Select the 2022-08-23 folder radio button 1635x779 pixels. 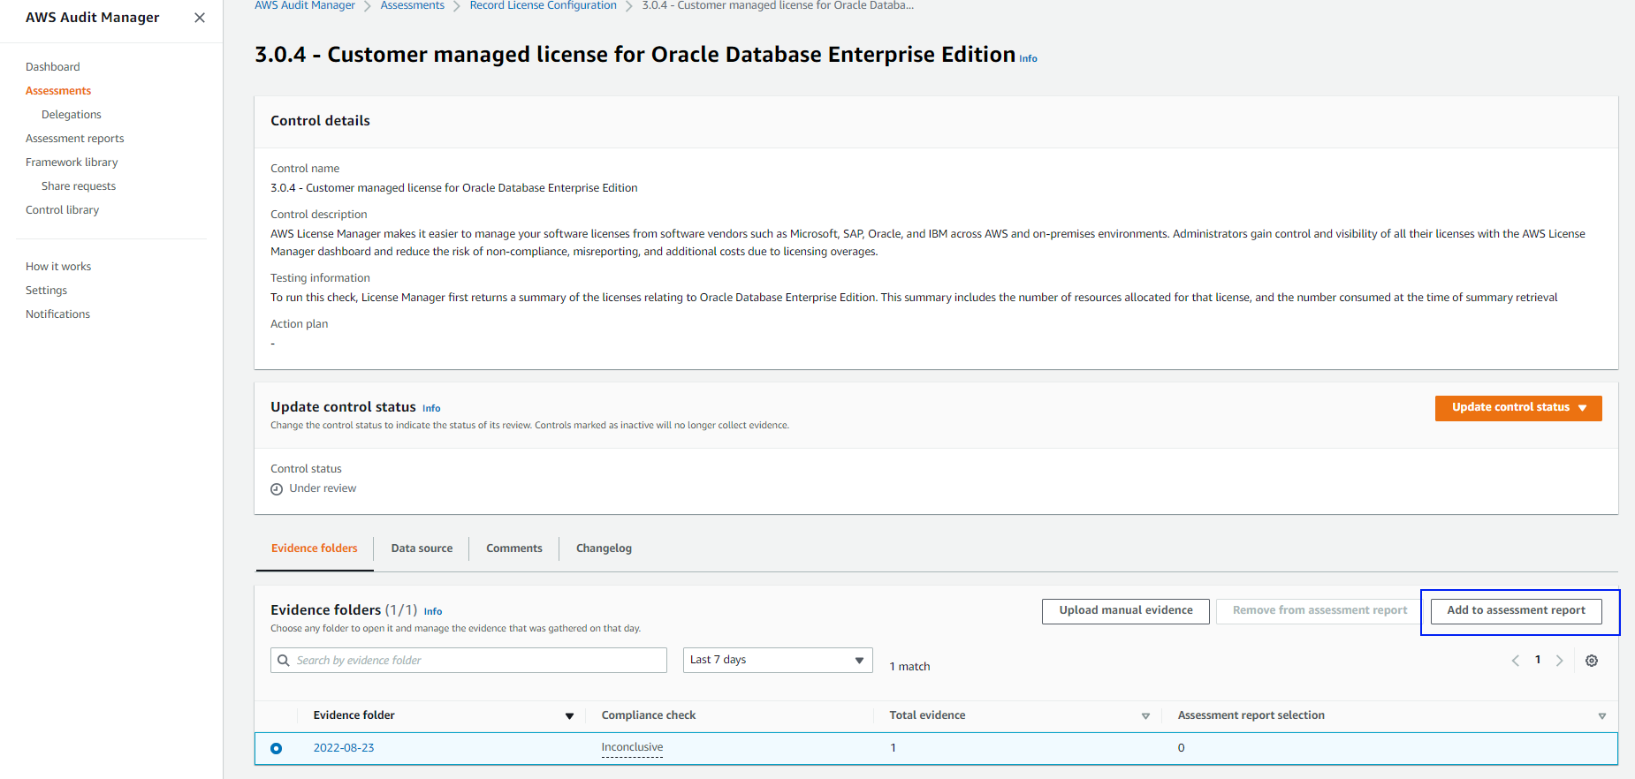click(x=277, y=748)
